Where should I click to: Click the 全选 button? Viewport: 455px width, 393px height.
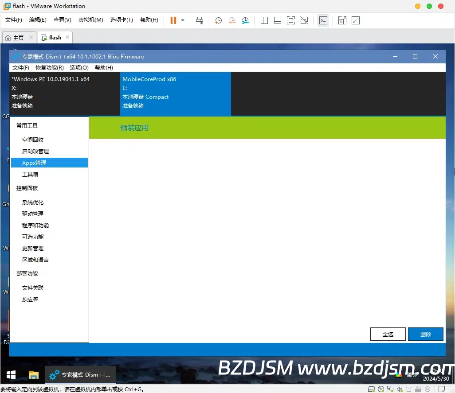(x=388, y=334)
